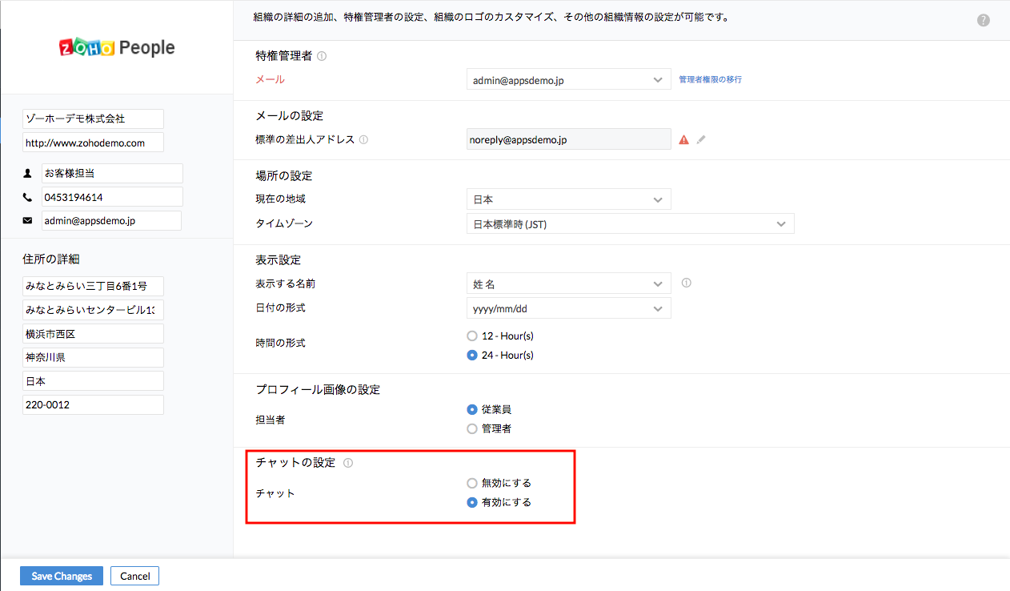
Task: Open the yyyy/mm/dd date format dropdown
Action: 568,308
